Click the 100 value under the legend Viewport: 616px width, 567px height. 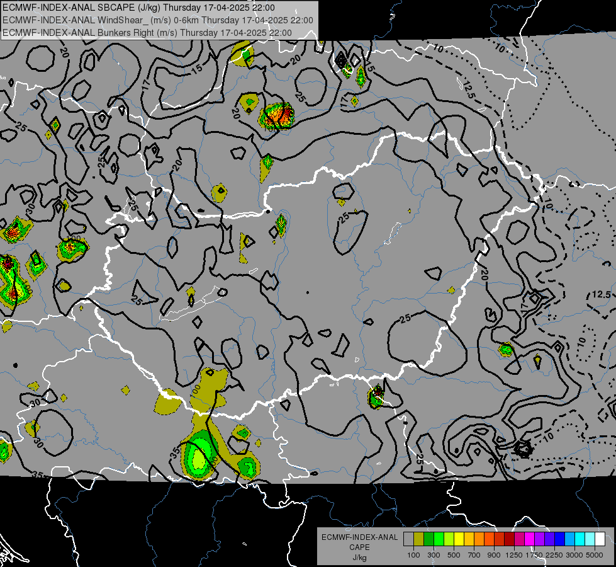click(413, 555)
